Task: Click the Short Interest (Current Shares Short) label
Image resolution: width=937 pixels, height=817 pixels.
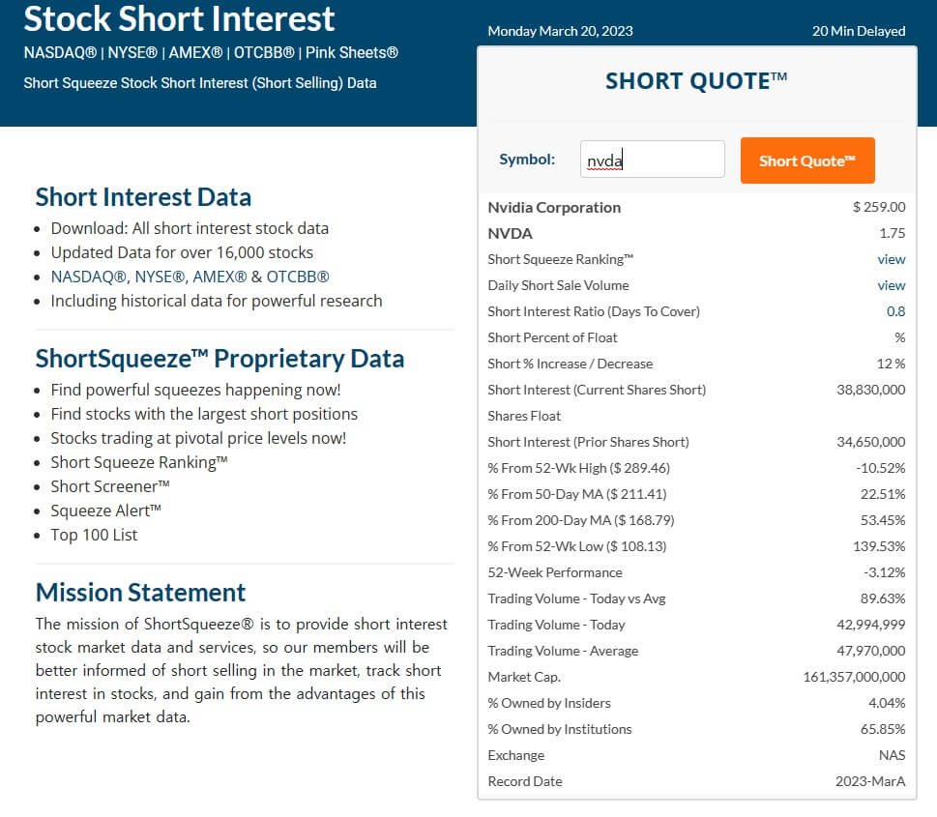Action: (597, 391)
